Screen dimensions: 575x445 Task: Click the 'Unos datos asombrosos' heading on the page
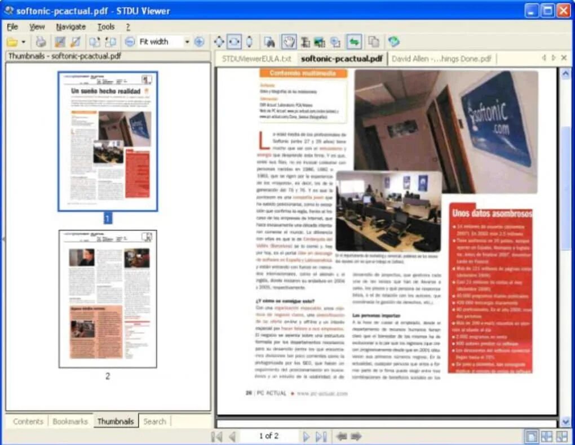coord(492,213)
